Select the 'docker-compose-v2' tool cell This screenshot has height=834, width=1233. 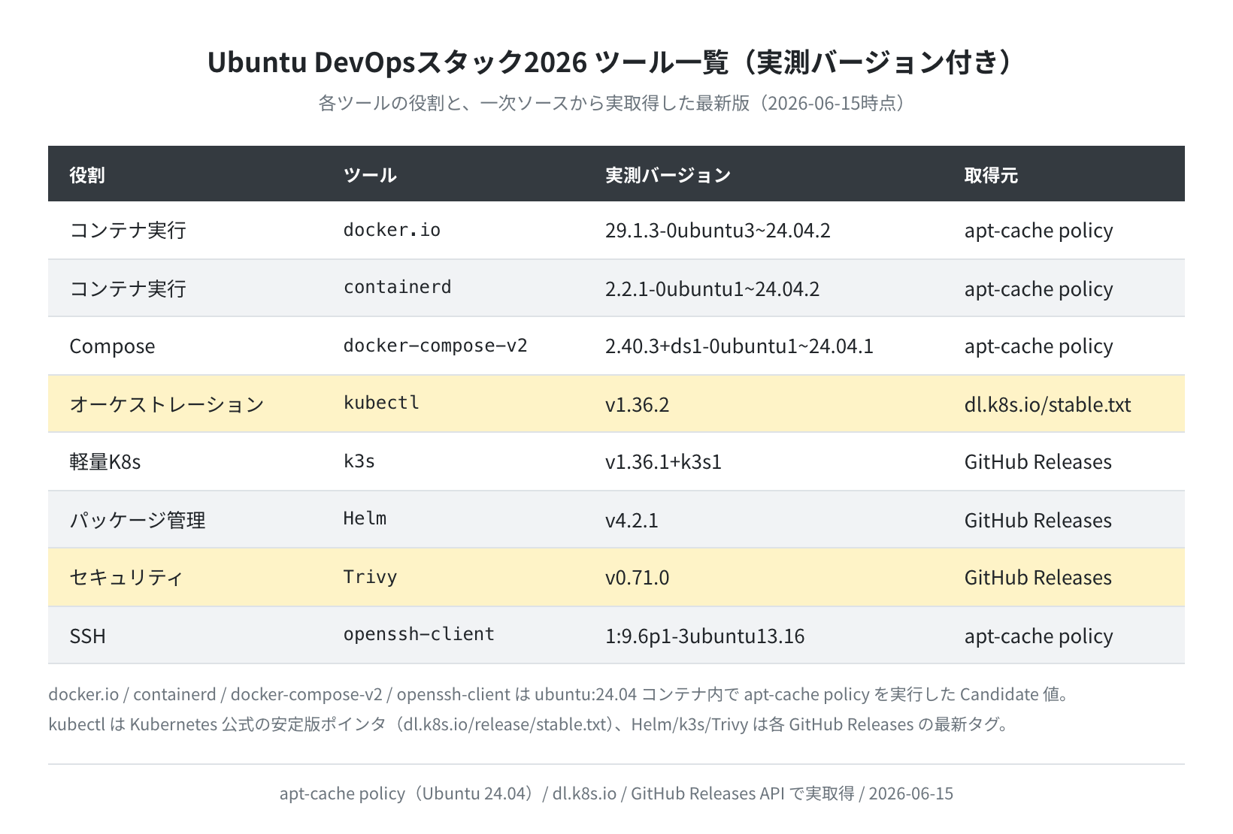coord(435,346)
